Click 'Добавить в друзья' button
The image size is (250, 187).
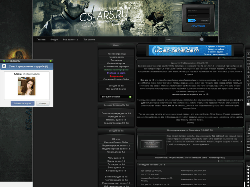coord(22,103)
